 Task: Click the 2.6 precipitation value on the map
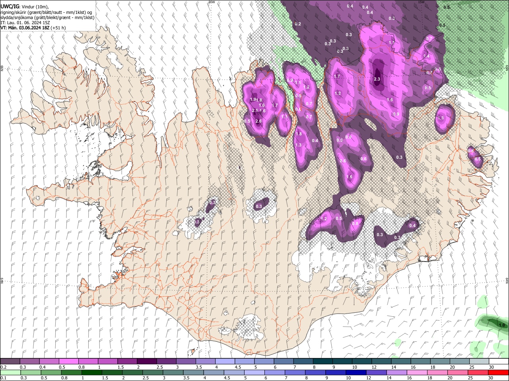258,121
